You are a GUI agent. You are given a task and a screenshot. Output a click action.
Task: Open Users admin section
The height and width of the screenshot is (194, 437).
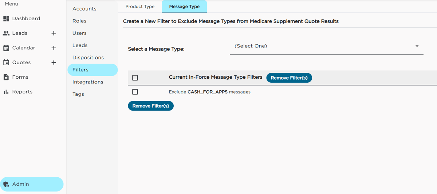tap(79, 33)
